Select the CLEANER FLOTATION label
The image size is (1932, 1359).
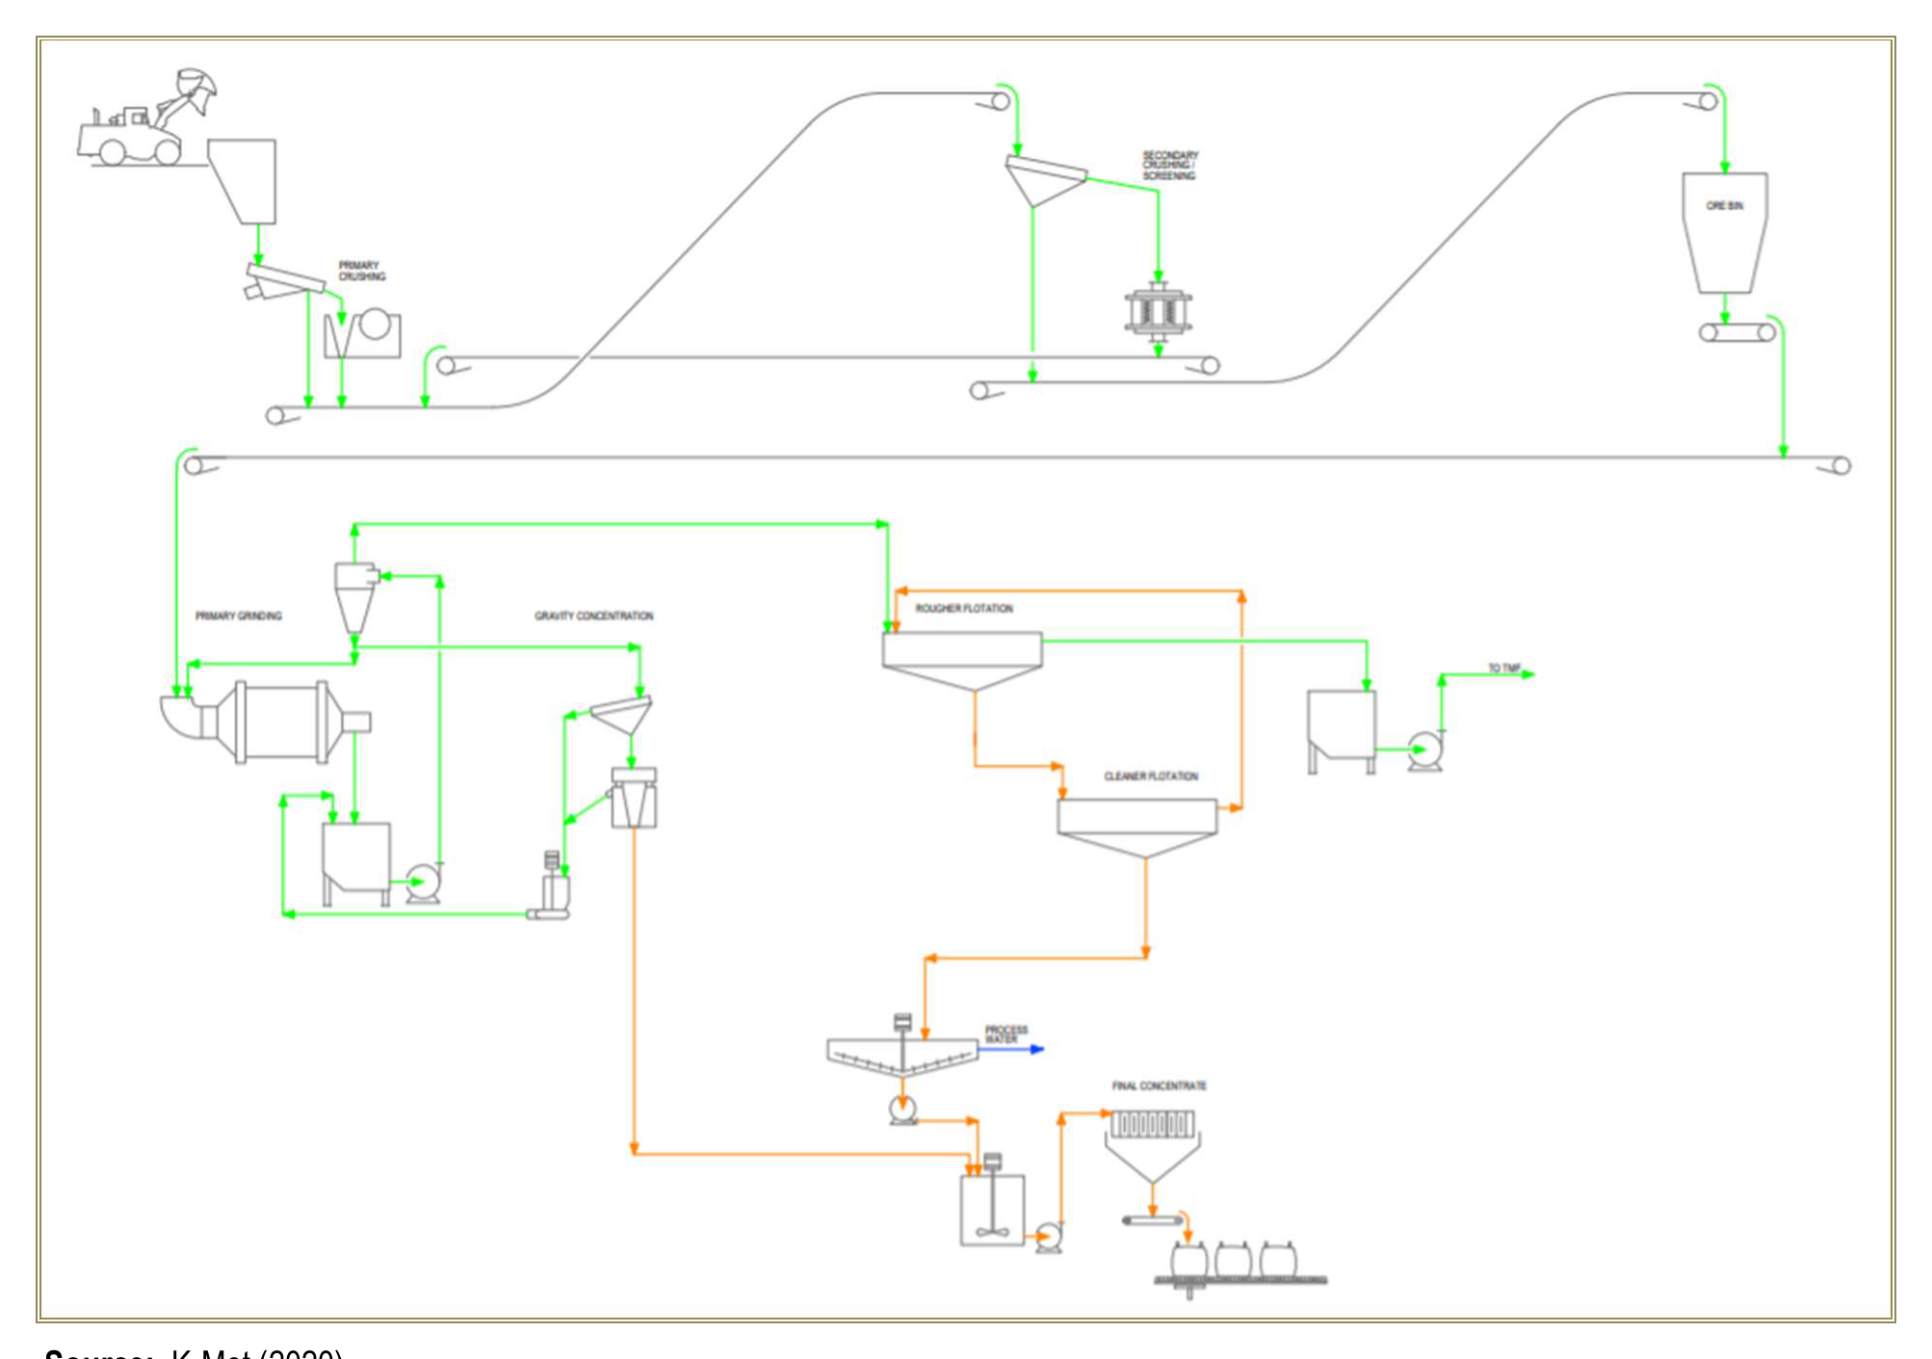[x=1151, y=776]
